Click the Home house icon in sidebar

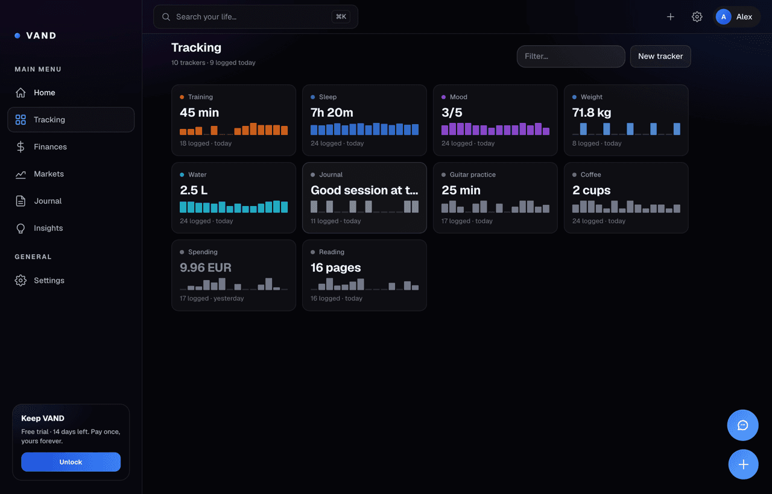pos(21,93)
